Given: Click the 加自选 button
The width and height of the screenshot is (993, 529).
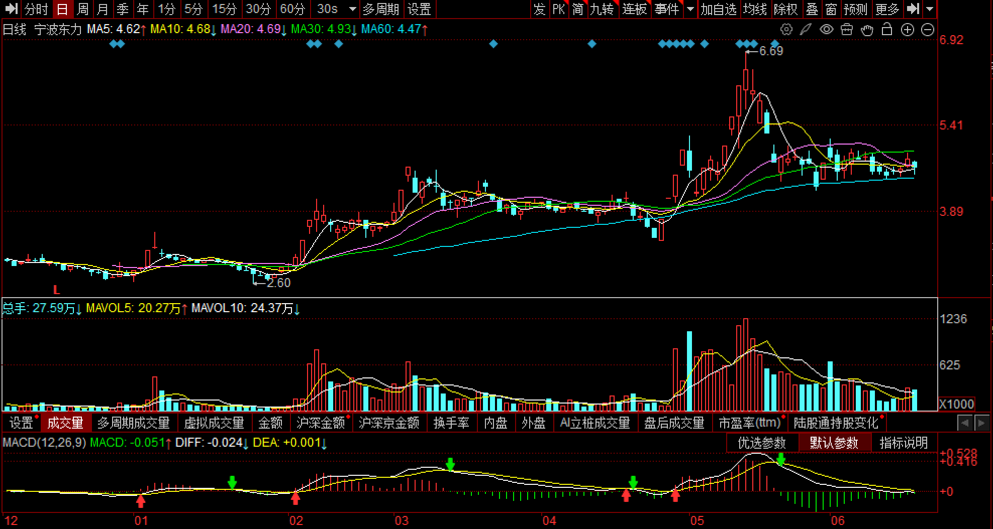Looking at the screenshot, I should (x=719, y=9).
